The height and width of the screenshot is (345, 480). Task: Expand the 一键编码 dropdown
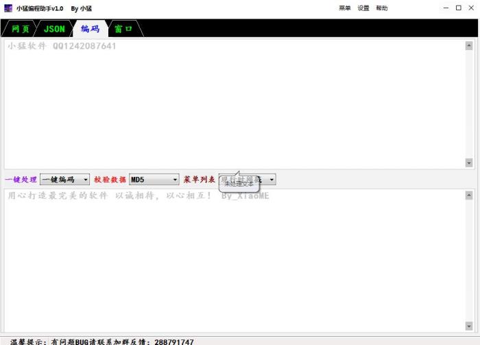coord(64,180)
